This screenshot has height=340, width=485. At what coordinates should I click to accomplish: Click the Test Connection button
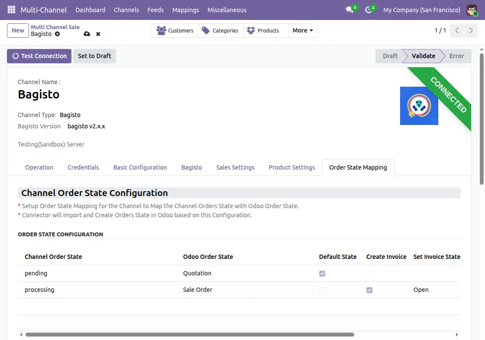pos(39,56)
